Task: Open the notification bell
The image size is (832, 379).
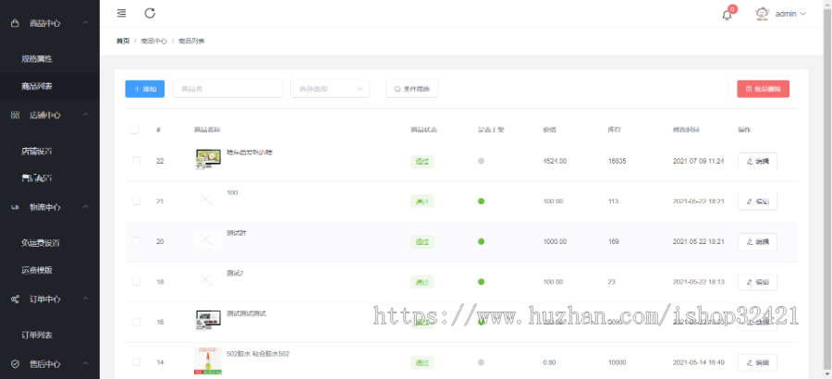Action: (x=727, y=15)
